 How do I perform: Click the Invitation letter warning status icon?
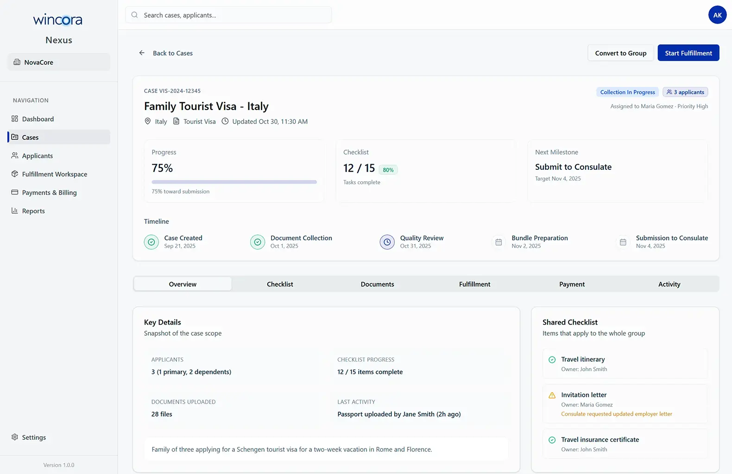pyautogui.click(x=552, y=395)
